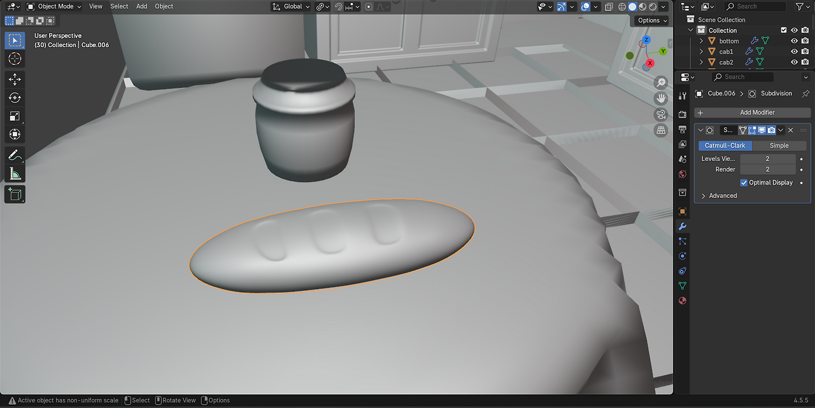This screenshot has height=408, width=815.
Task: Open the Add menu
Action: 141,6
